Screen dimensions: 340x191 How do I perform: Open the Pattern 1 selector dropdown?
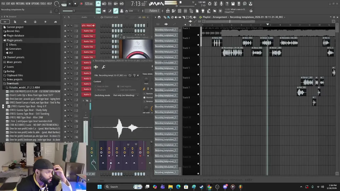click(x=152, y=11)
